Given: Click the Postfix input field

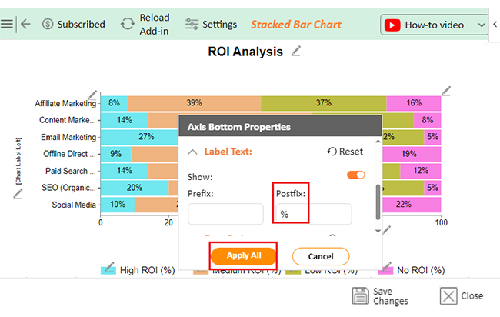Looking at the screenshot, I should [314, 214].
